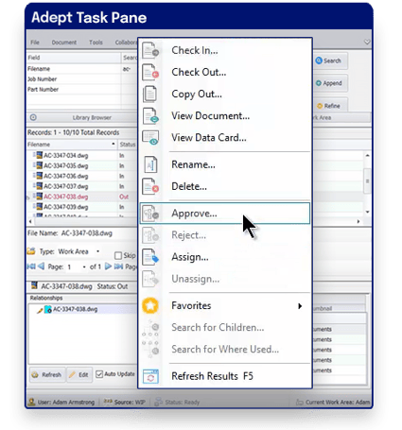
Task: Click the Part Number field row
Action: pos(82,90)
